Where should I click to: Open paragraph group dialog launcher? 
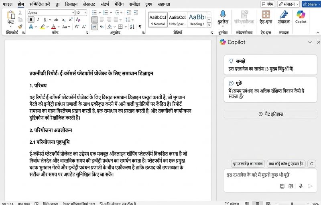[x=143, y=33]
